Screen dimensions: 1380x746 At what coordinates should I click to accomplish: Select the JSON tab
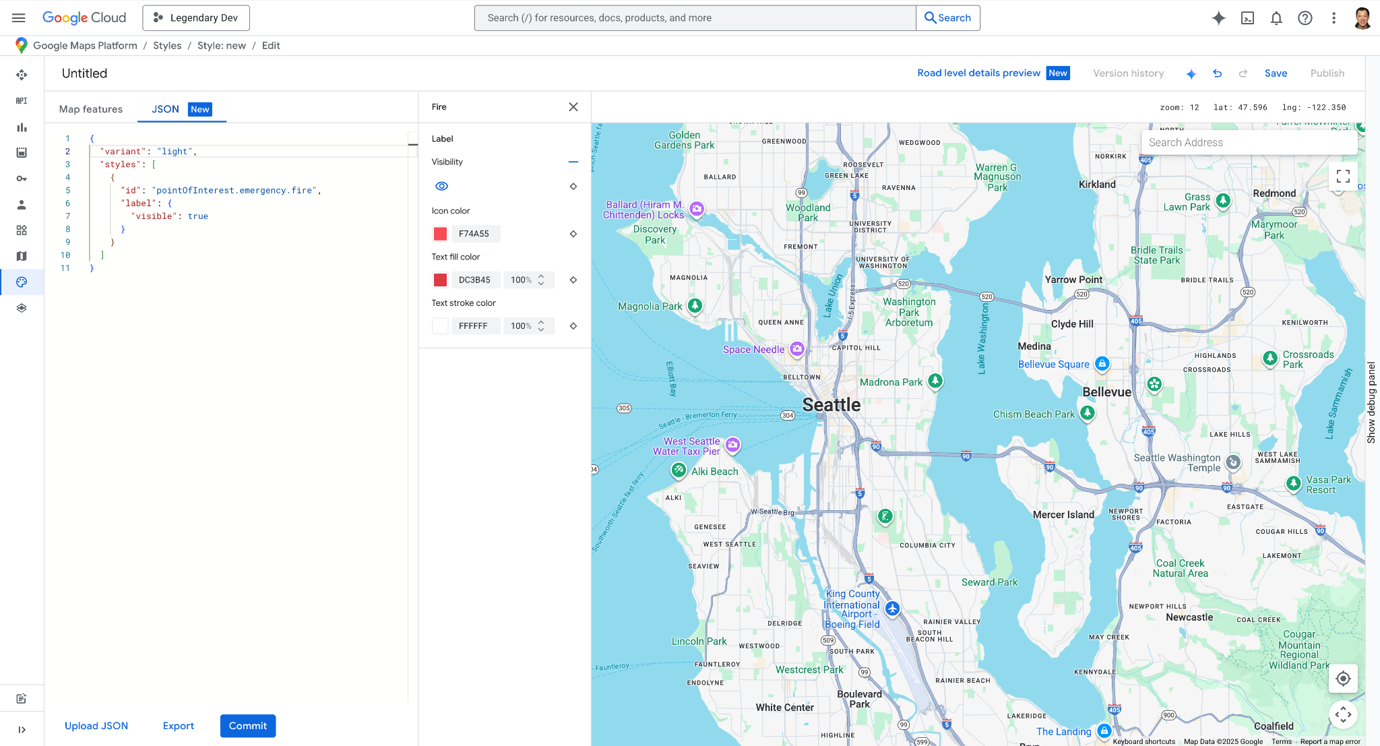pyautogui.click(x=165, y=109)
